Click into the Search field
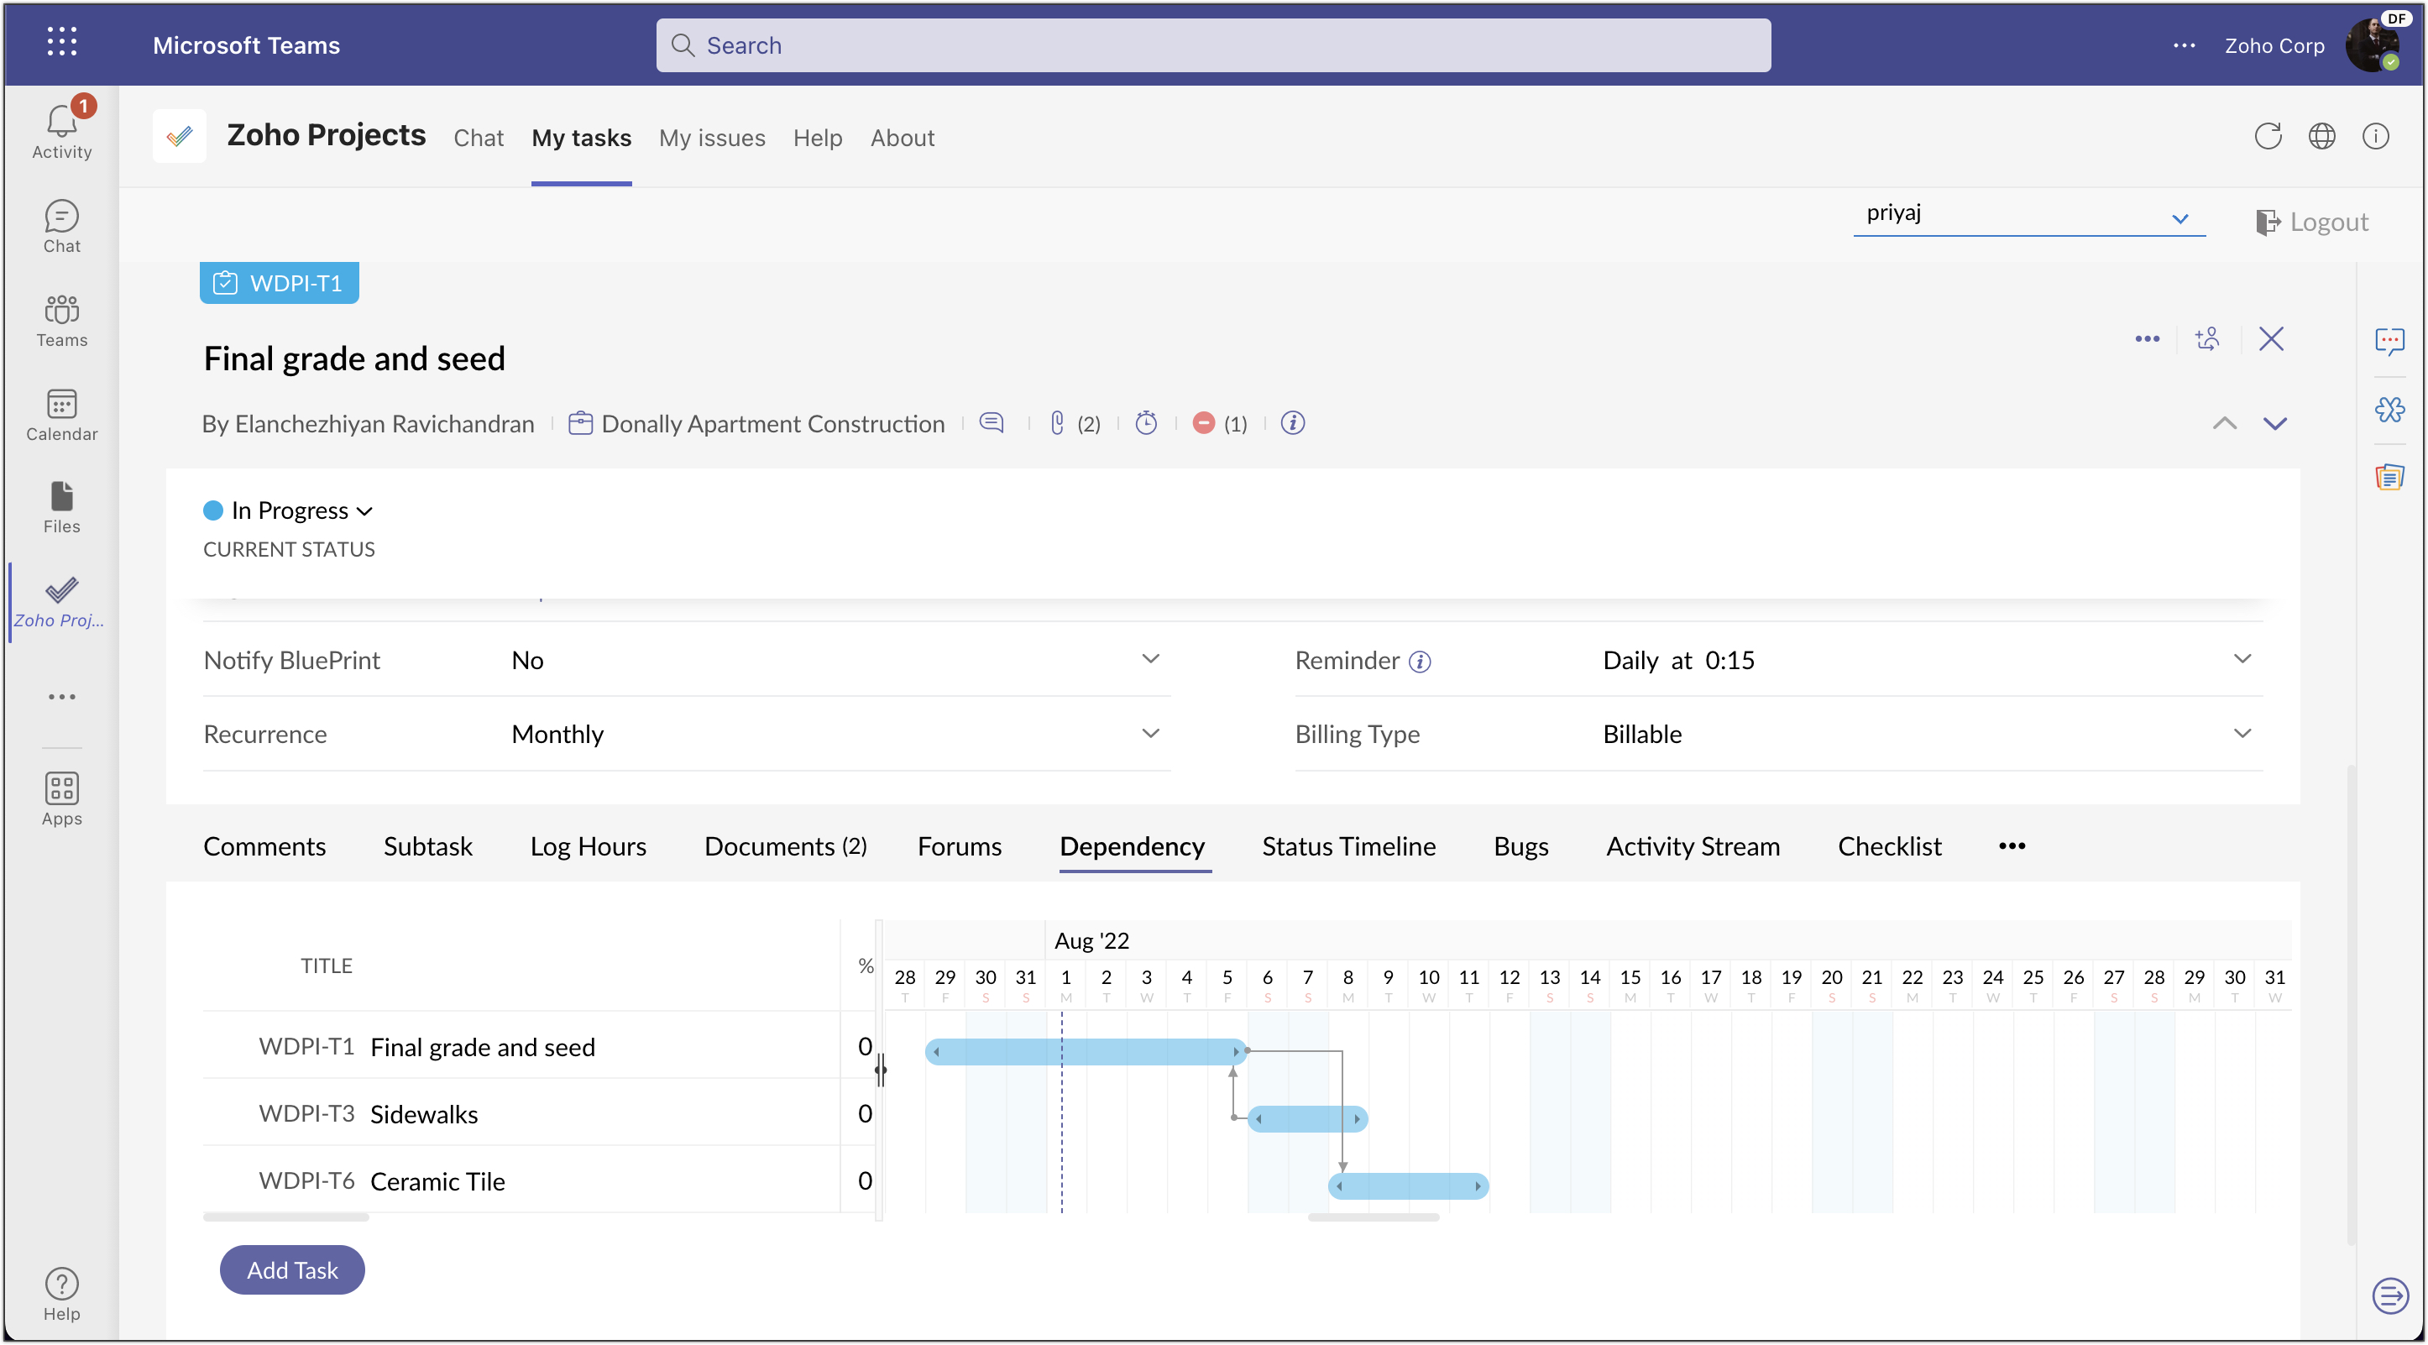2428x1345 pixels. [x=1212, y=45]
